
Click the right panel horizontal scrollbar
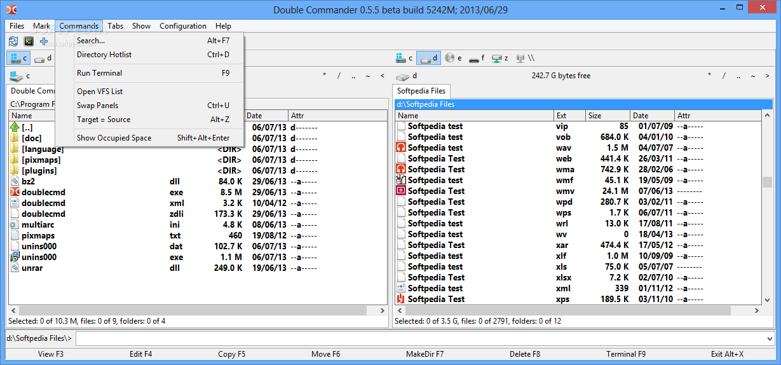pos(578,311)
